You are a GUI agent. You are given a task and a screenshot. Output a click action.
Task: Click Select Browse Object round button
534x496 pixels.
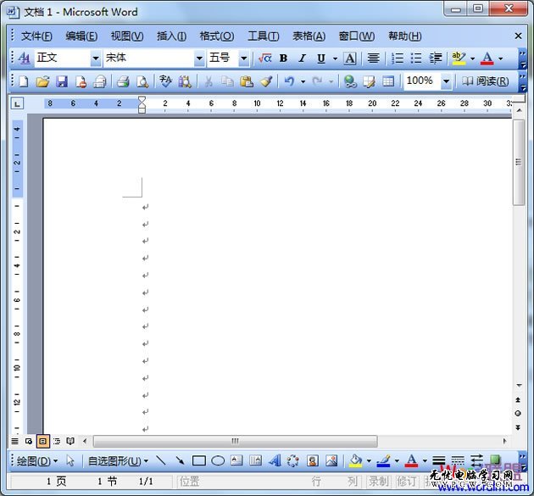click(x=518, y=413)
